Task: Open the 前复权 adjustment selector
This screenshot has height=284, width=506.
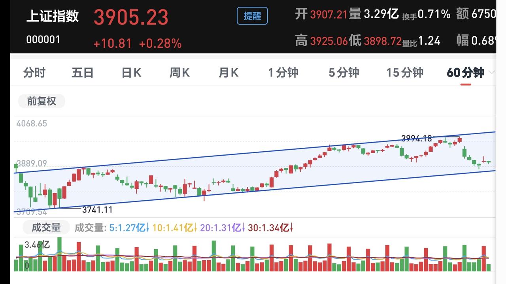Action: tap(42, 102)
